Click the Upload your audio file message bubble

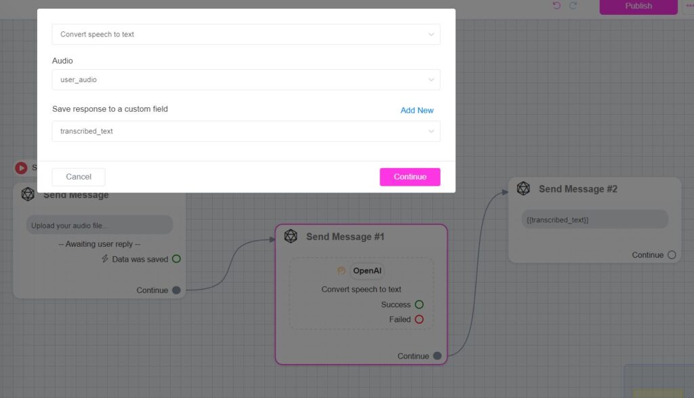[x=100, y=225]
